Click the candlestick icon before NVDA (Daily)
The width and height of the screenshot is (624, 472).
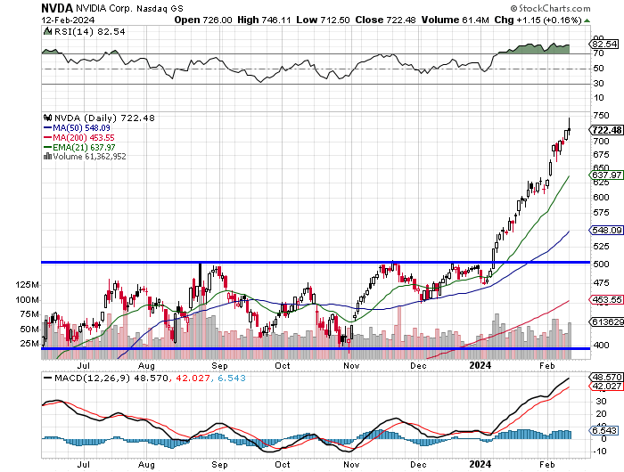pos(48,118)
